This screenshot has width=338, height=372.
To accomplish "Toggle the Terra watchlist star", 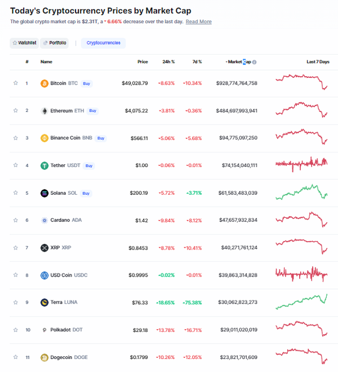I will 16,303.
